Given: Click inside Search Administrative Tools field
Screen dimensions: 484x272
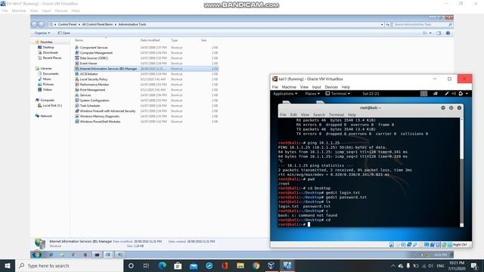Looking at the screenshot, I should [421, 24].
